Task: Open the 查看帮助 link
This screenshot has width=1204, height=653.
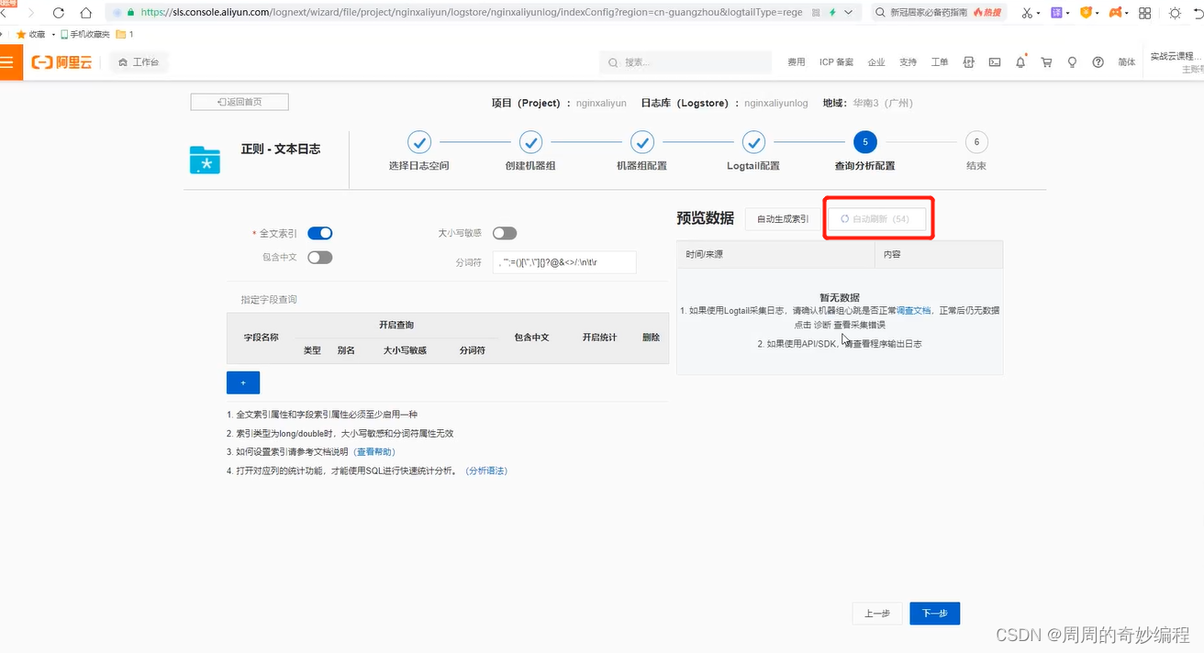Action: pyautogui.click(x=373, y=451)
